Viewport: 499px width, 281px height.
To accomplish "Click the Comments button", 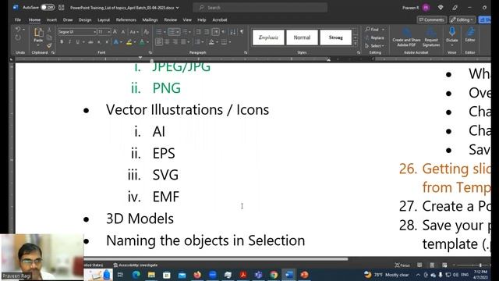I will [x=431, y=20].
